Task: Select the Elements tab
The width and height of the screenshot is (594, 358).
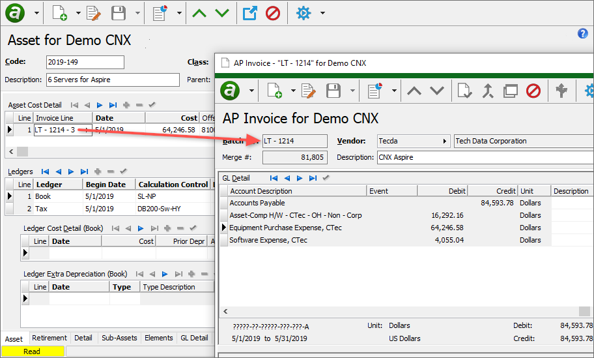Action: pos(159,338)
